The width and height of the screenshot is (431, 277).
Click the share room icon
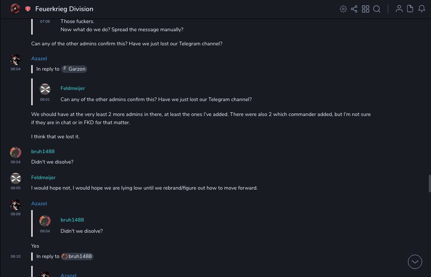tap(354, 9)
